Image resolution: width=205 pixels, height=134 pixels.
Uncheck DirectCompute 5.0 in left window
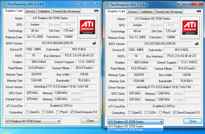pyautogui.click(x=72, y=112)
